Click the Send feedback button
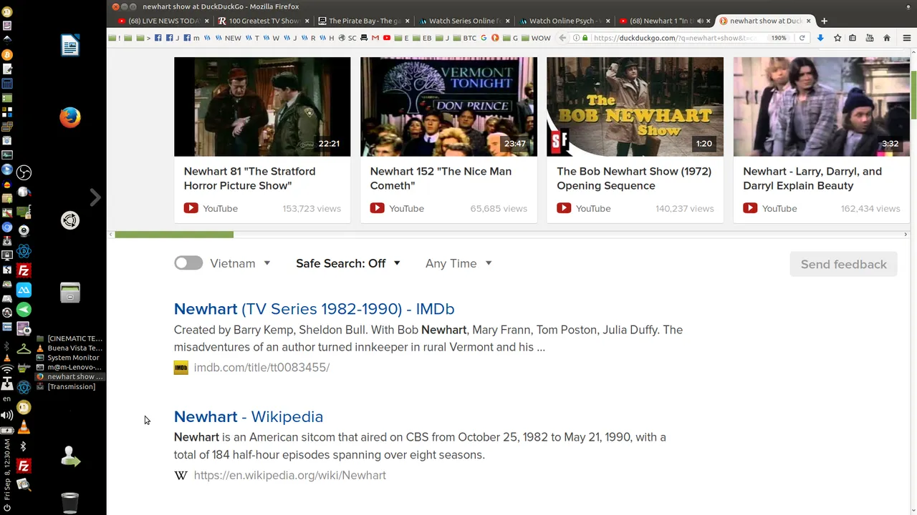Screen dimensions: 917x515 point(843,264)
